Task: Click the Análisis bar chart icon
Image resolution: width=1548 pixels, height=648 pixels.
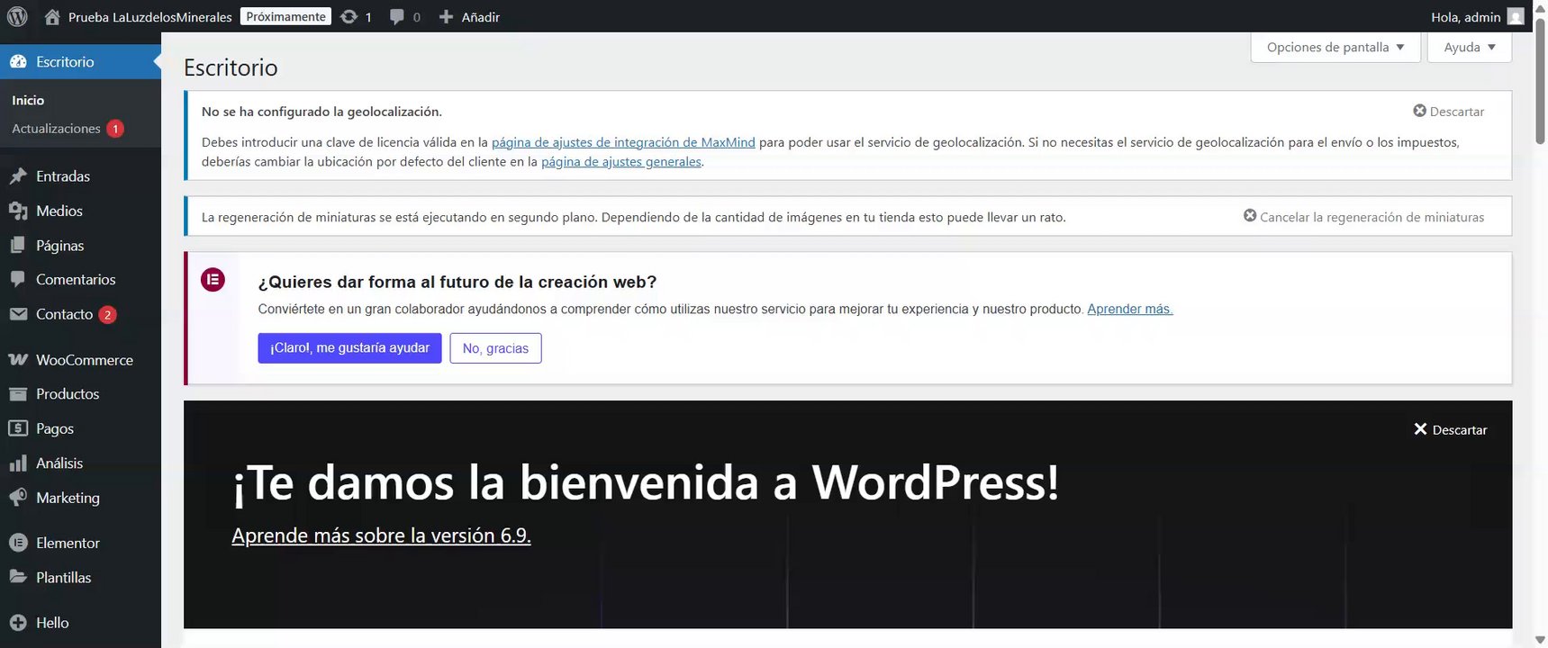Action: click(18, 463)
